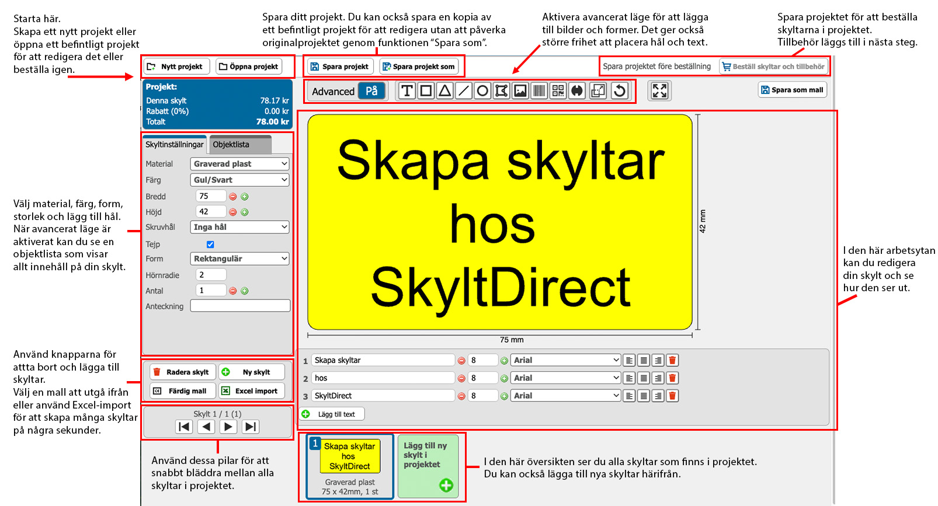Open the Material dropdown

click(x=240, y=164)
